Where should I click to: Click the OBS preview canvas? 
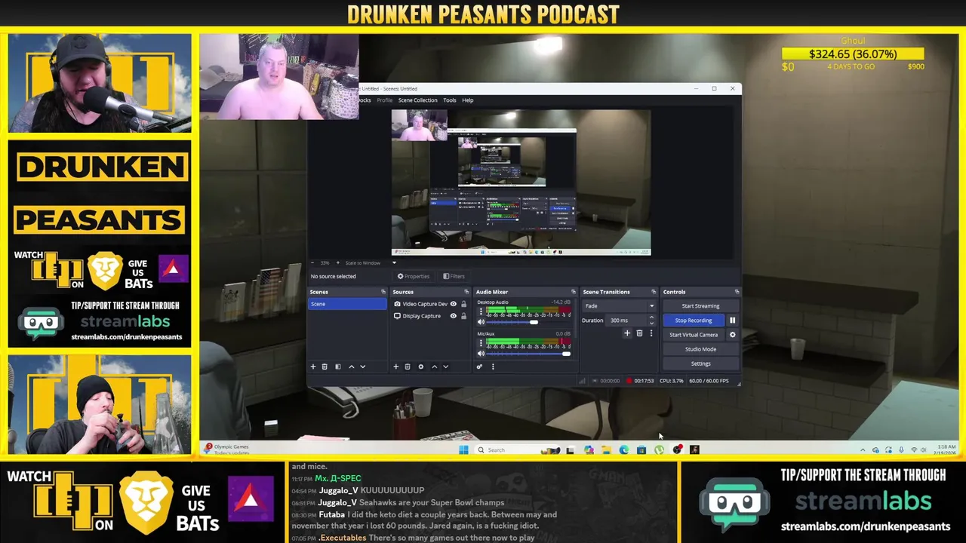pos(521,183)
